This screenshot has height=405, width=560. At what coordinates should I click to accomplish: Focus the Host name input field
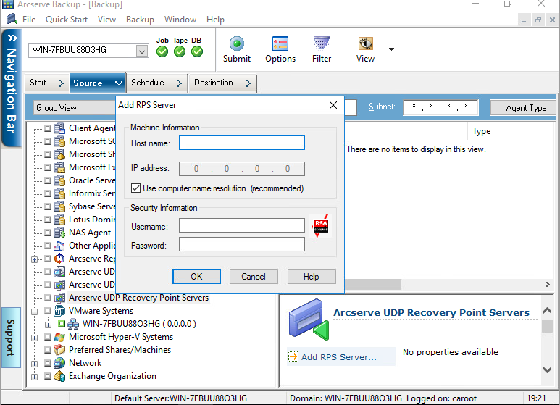coord(242,143)
